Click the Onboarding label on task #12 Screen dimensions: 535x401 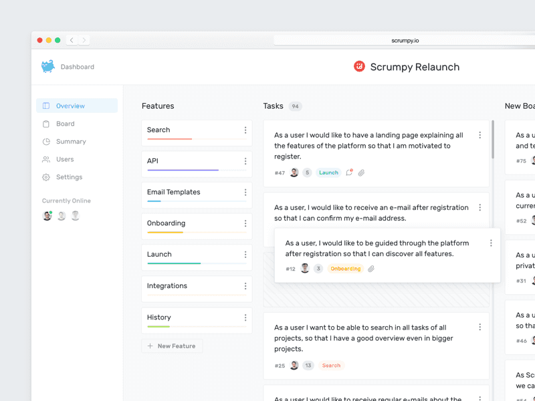pyautogui.click(x=345, y=269)
